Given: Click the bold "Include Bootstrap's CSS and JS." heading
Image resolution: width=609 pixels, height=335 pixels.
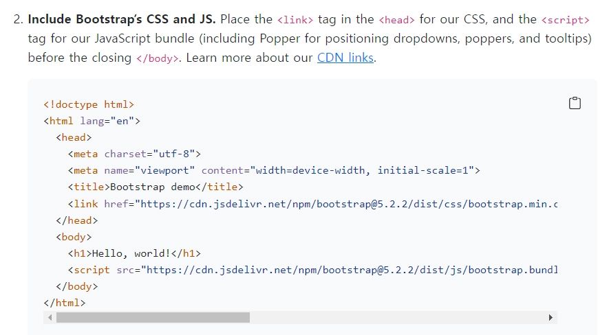Looking at the screenshot, I should point(122,19).
